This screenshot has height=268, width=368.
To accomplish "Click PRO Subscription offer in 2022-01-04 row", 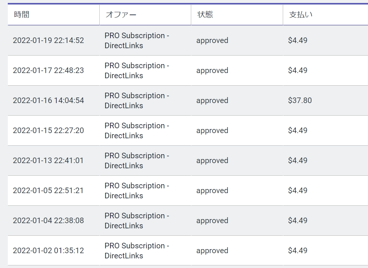I will 137,221.
